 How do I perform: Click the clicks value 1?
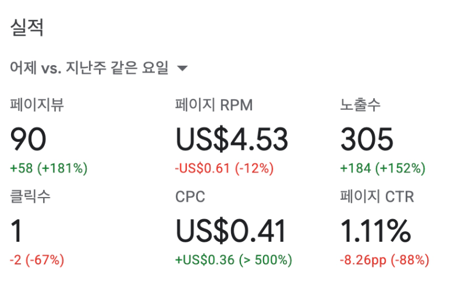(x=17, y=231)
